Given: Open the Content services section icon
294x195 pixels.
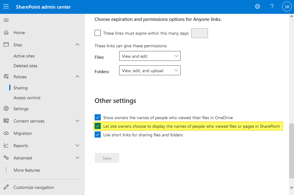Looking at the screenshot, I should (x=6, y=121).
